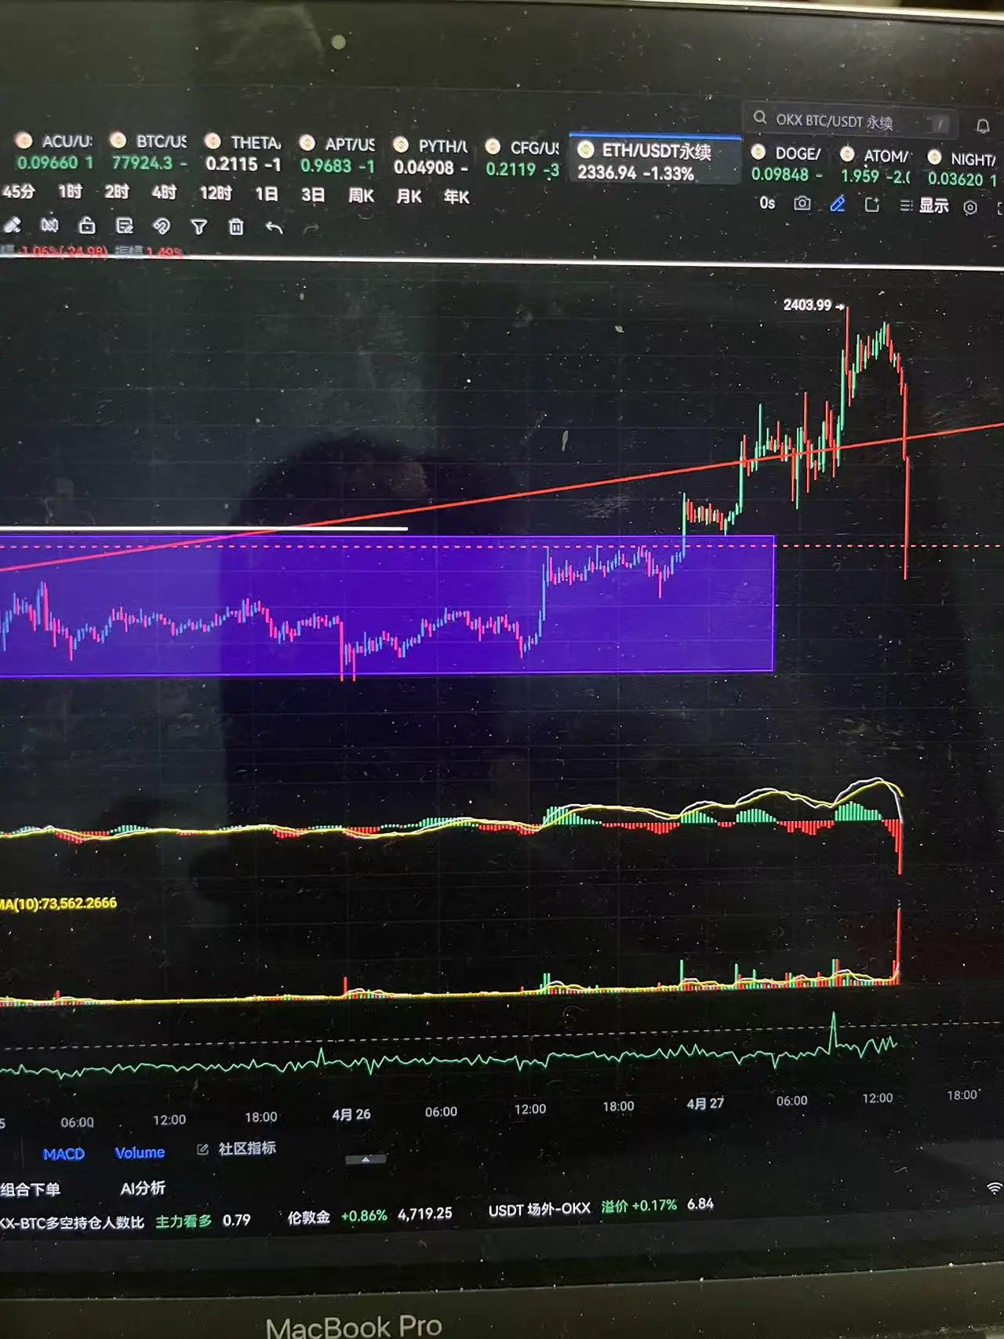The height and width of the screenshot is (1339, 1004).
Task: Click the search magnifier icon
Action: [x=759, y=118]
